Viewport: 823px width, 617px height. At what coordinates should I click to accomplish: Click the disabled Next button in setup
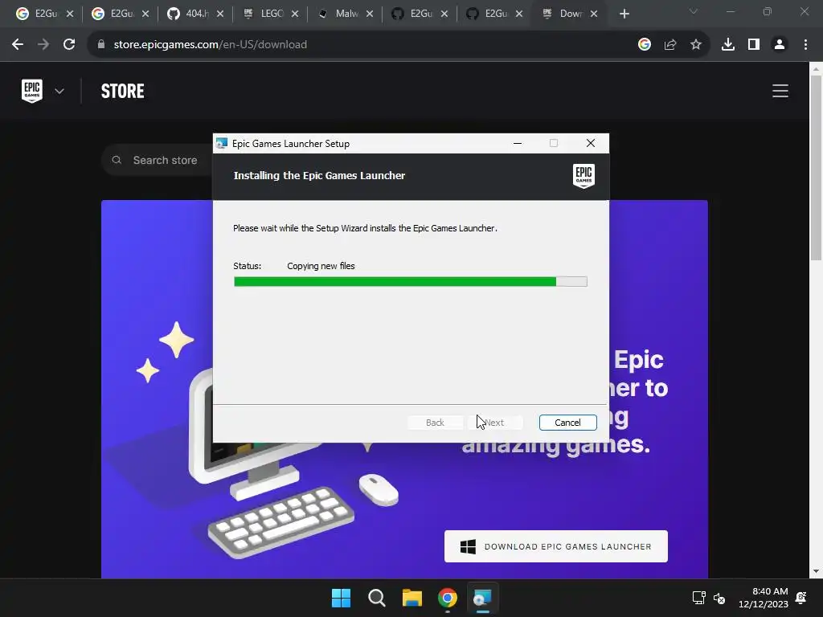tap(495, 423)
